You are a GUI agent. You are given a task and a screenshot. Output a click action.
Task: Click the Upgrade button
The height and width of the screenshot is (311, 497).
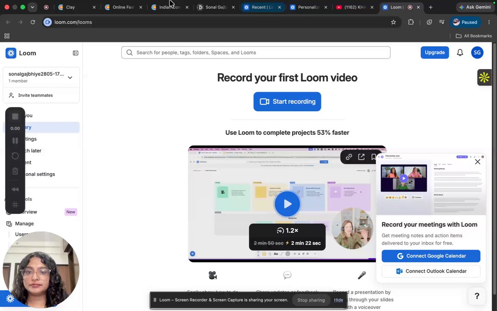coord(434,52)
